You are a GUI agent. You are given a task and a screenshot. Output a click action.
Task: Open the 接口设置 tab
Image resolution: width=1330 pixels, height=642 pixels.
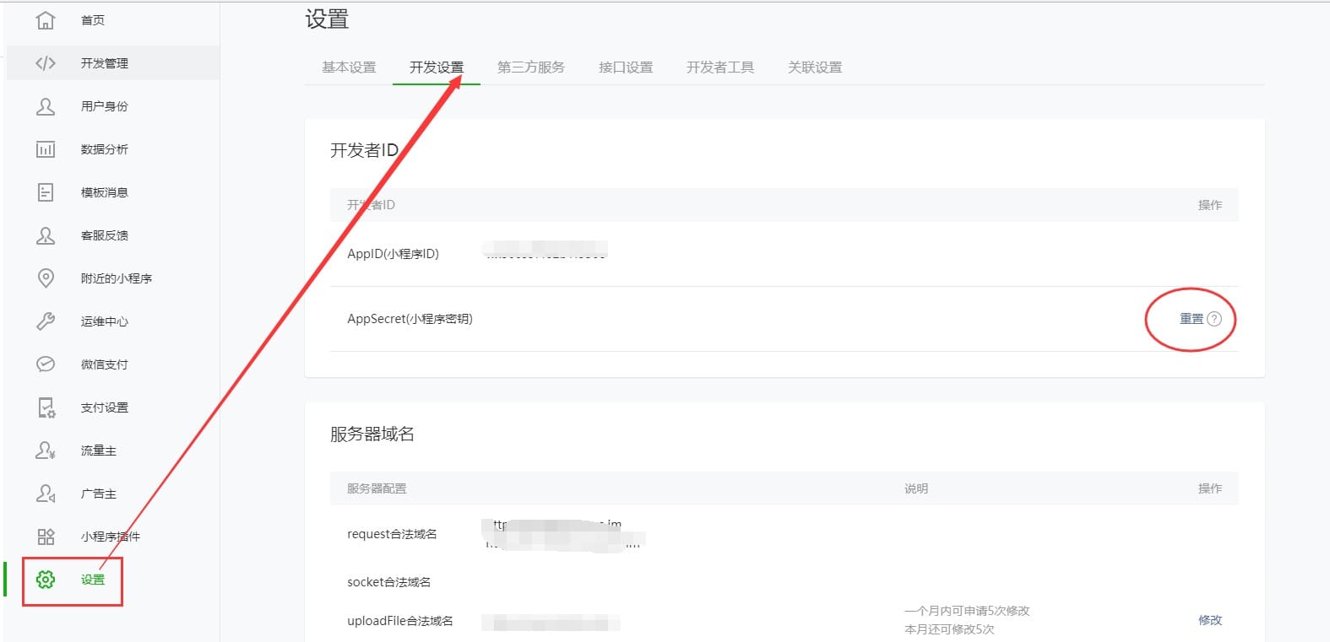(625, 67)
